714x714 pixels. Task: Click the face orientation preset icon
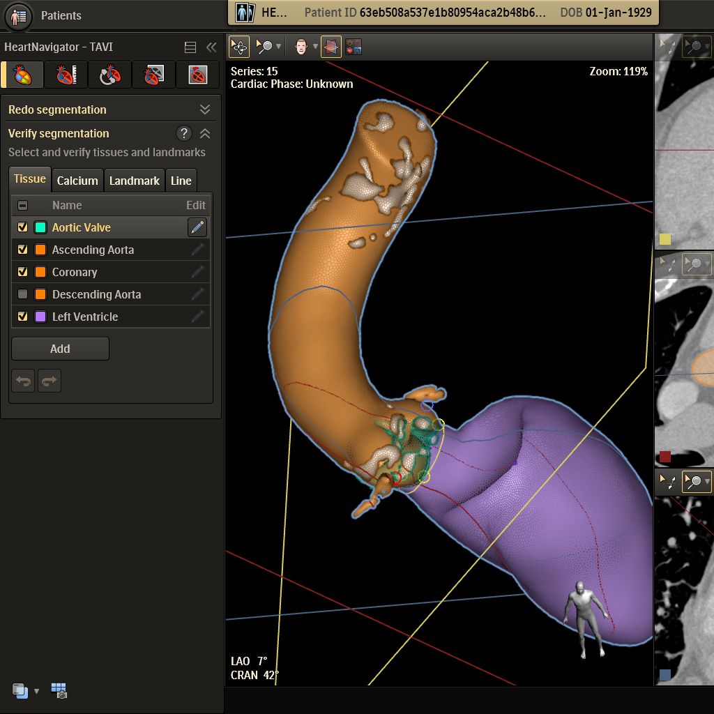(301, 47)
